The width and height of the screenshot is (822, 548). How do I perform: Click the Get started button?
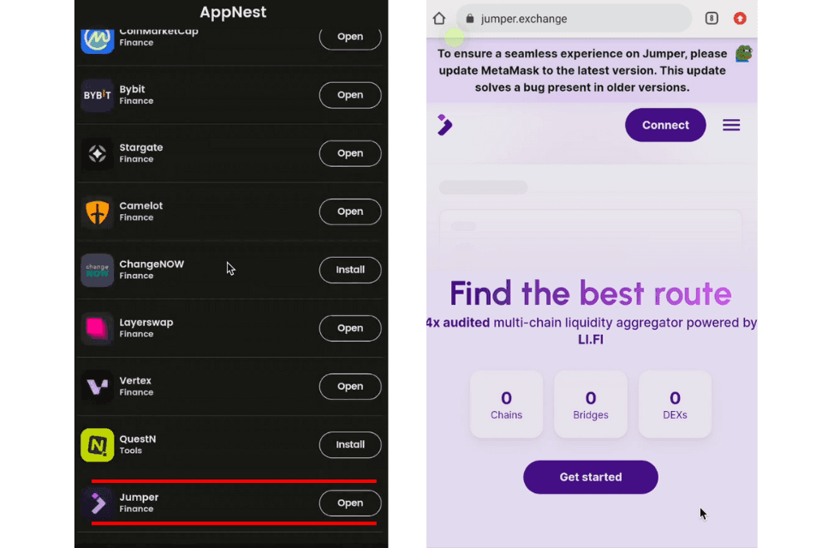590,477
